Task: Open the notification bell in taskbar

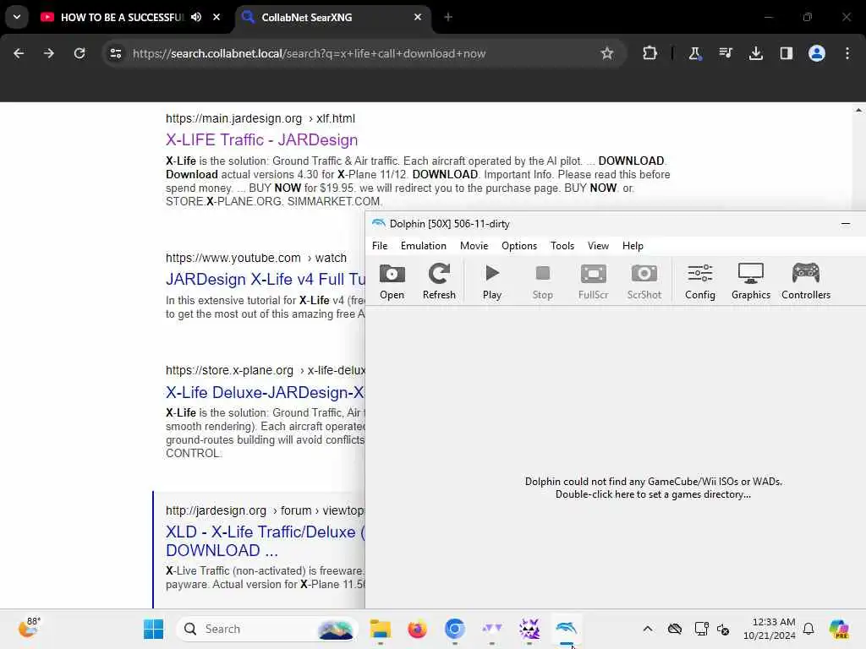Action: pyautogui.click(x=808, y=629)
